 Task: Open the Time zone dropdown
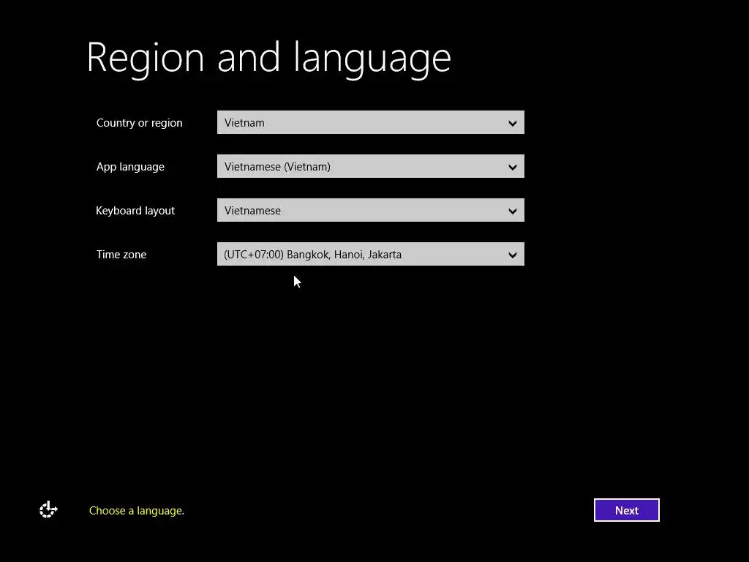tap(371, 254)
